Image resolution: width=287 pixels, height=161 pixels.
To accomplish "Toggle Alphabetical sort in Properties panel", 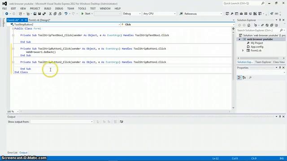I will coord(244,77).
